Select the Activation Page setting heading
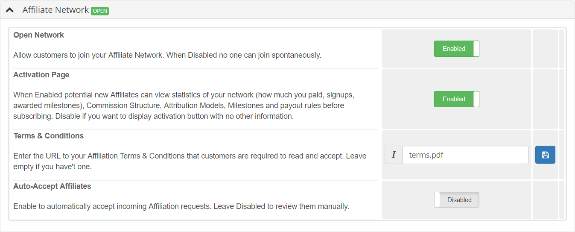Viewport: 575px width, 232px height. point(41,75)
